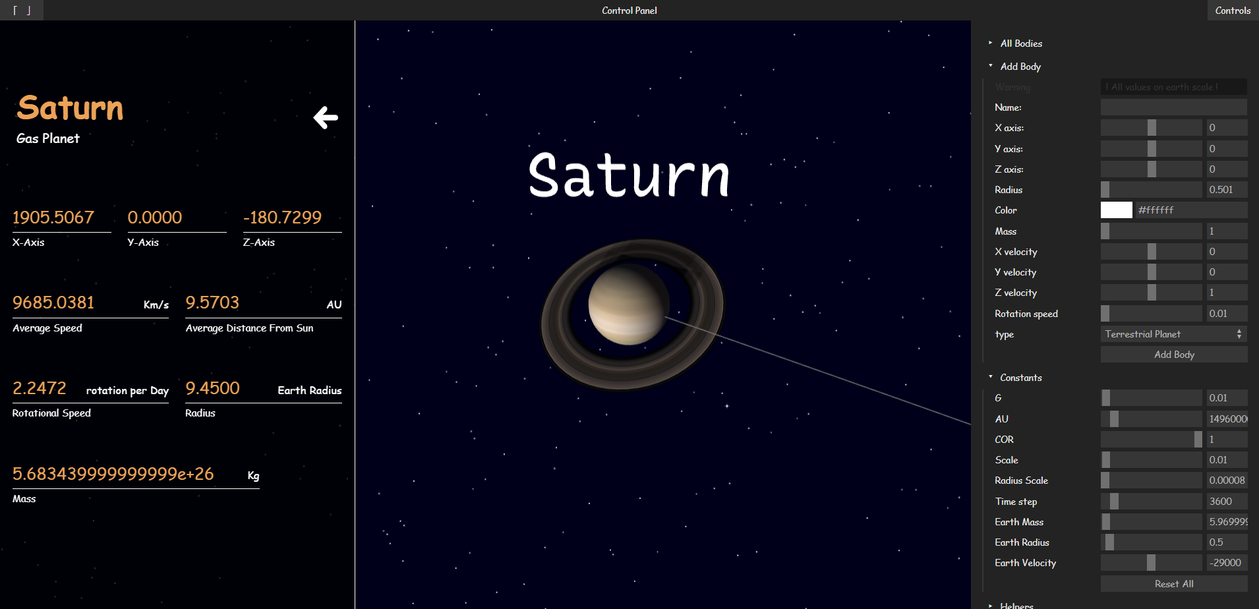The width and height of the screenshot is (1259, 609).
Task: Click the Earth Velocity value -29000
Action: coord(1227,563)
